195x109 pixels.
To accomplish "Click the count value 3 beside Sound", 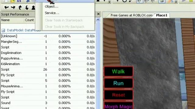I will coord(46,103).
